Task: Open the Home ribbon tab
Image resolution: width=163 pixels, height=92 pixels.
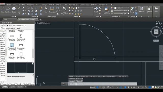Action: 8,5
